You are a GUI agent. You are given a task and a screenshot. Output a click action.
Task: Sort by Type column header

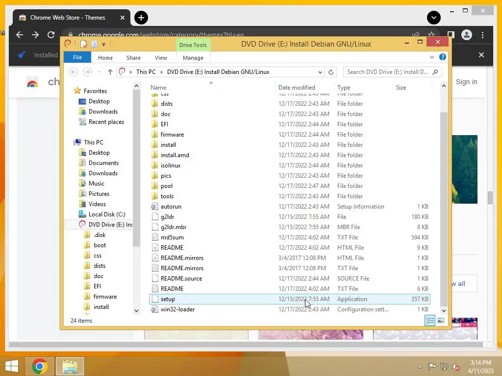pyautogui.click(x=344, y=87)
